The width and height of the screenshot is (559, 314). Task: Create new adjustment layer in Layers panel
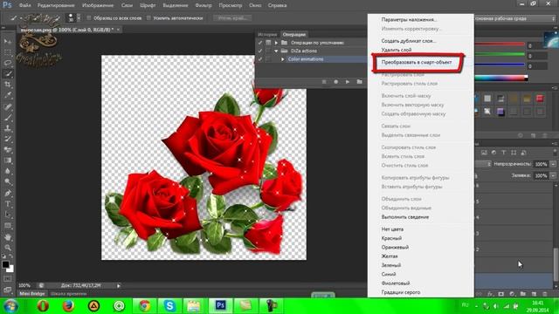(x=513, y=294)
